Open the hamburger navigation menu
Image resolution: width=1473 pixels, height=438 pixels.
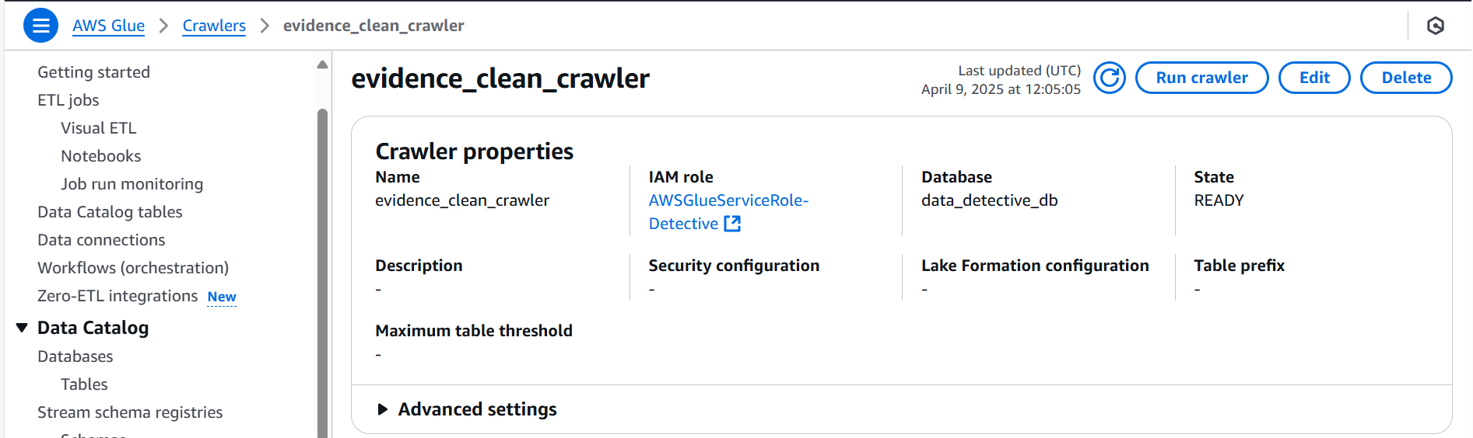pos(40,26)
